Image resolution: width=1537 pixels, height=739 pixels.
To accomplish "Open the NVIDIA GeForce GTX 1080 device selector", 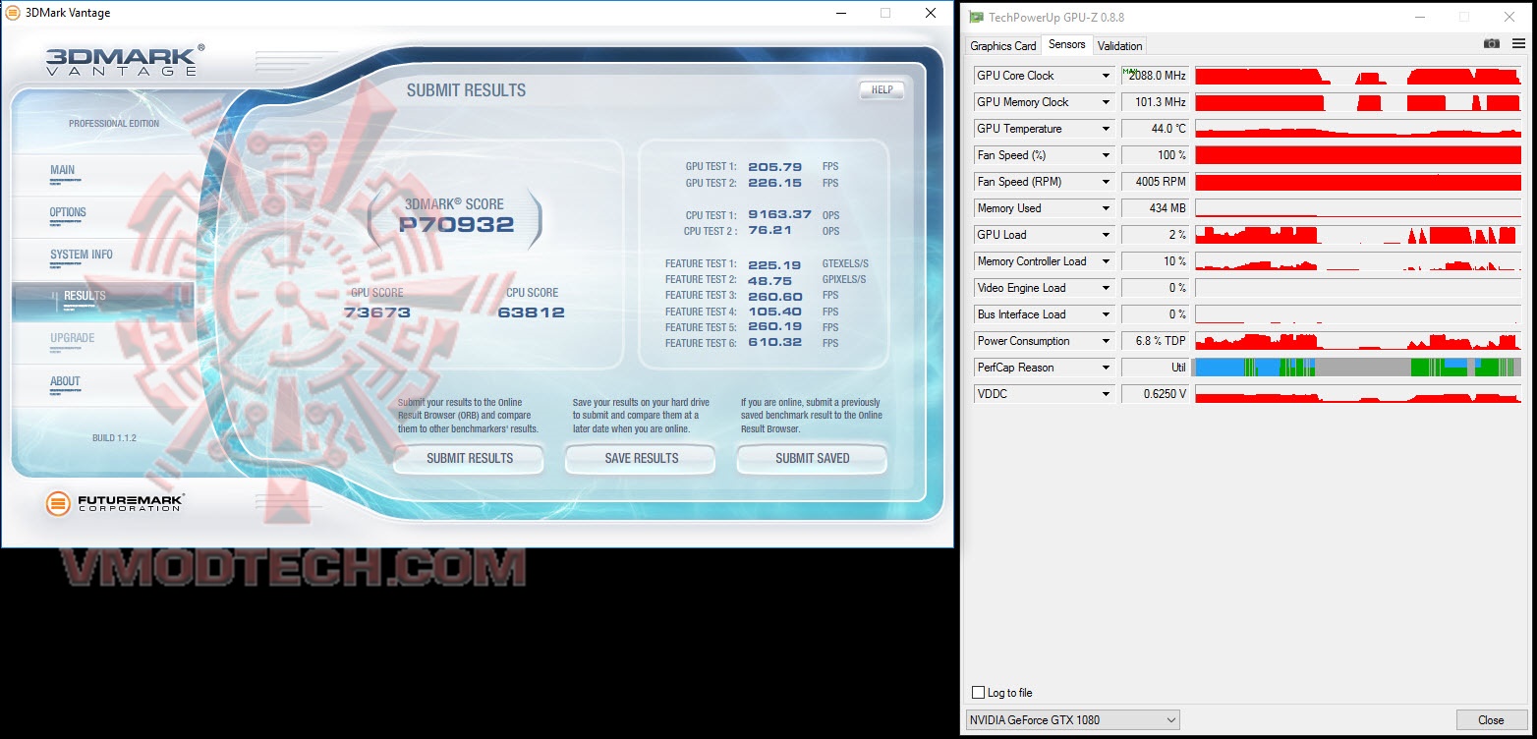I will [1073, 720].
